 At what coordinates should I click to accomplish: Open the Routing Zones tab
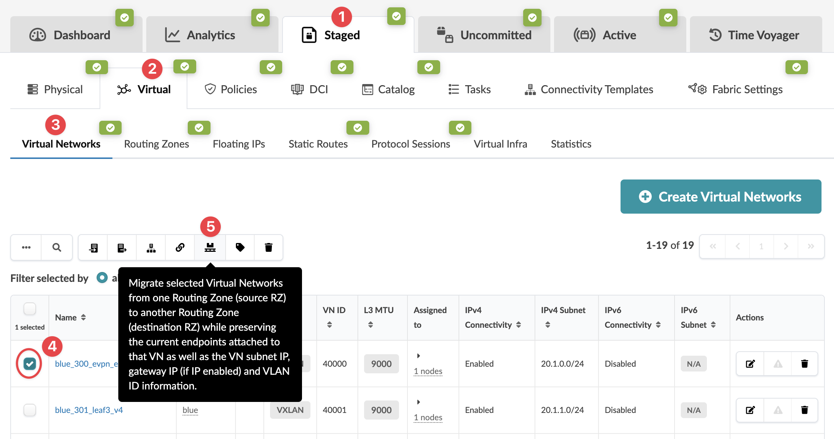(157, 144)
